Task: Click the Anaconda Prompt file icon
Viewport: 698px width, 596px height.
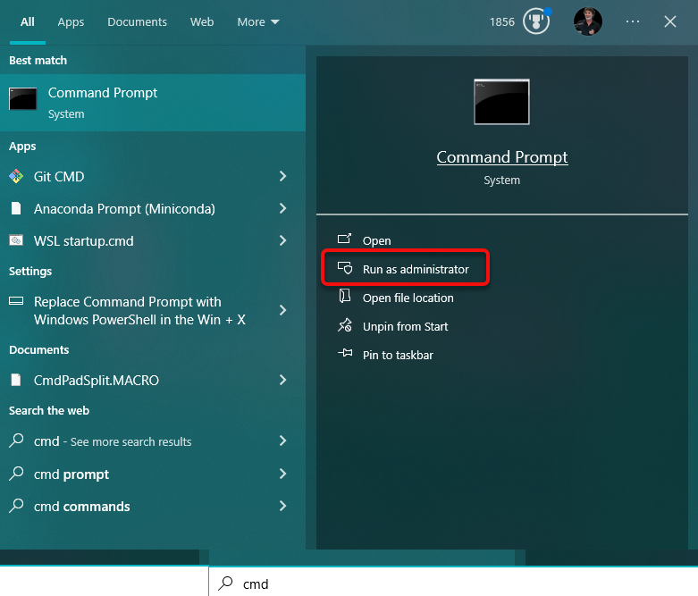Action: tap(16, 209)
